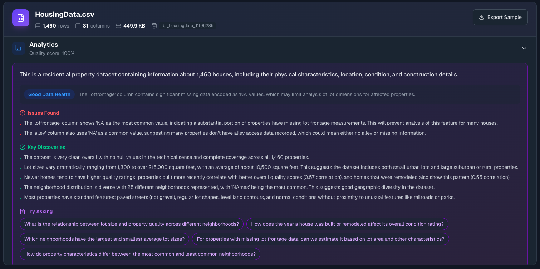
Task: Ask about lot size and property quality
Action: click(x=132, y=224)
